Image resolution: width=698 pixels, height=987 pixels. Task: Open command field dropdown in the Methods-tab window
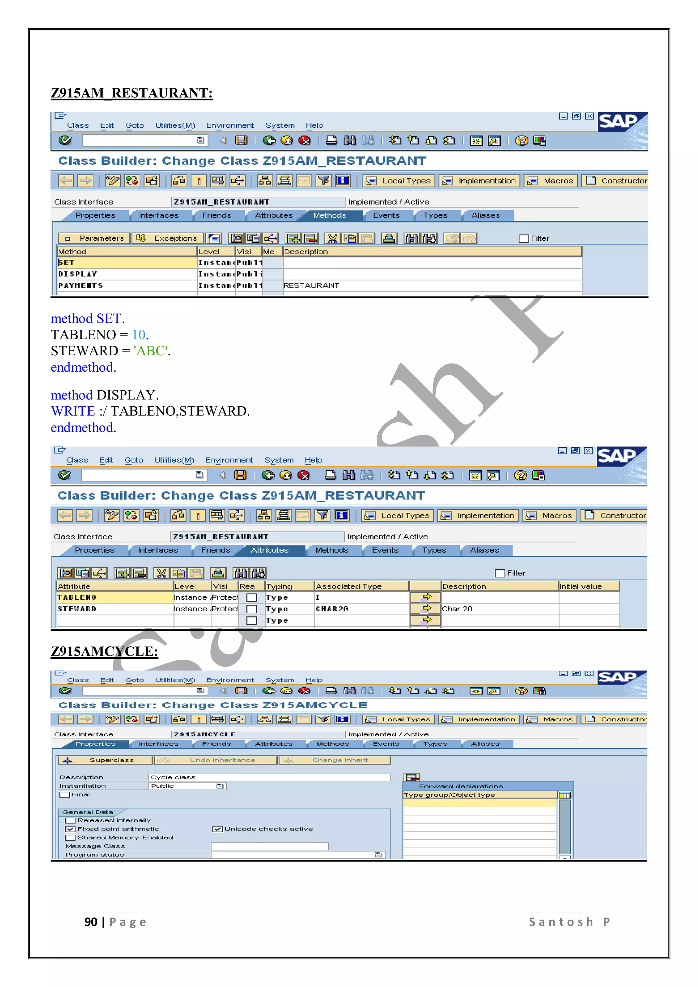(x=200, y=140)
